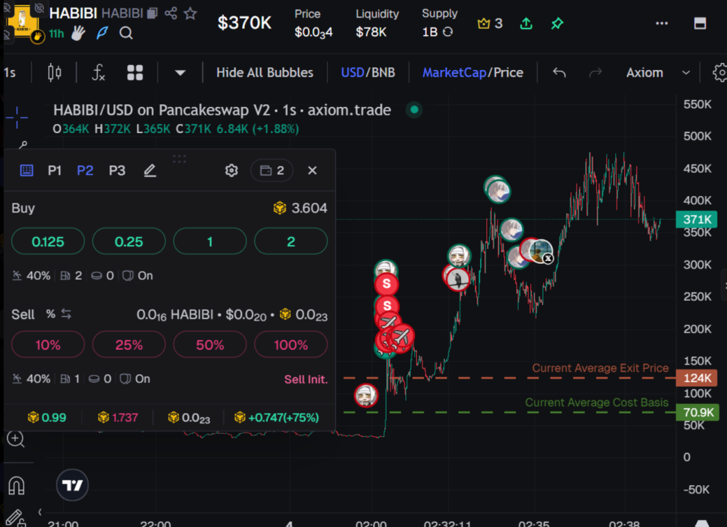Sell 10% of holdings
This screenshot has width=727, height=527.
[48, 345]
